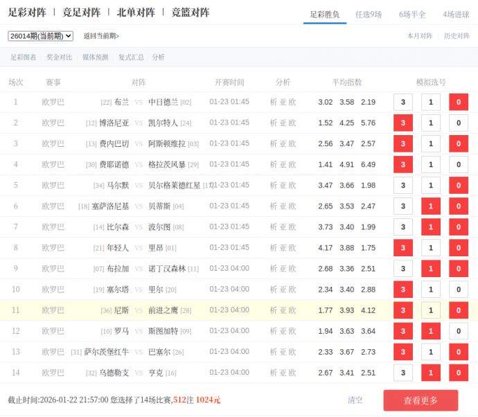This screenshot has width=478, height=417.
Task: Open 析 analysis for 博洛尼亚 match
Action: click(273, 123)
